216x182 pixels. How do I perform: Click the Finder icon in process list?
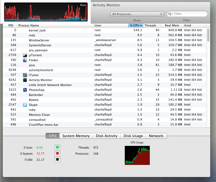coord(25,60)
